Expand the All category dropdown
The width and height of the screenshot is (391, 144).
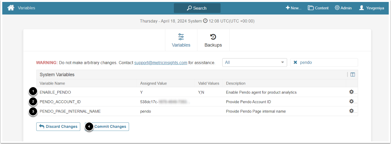pos(255,62)
